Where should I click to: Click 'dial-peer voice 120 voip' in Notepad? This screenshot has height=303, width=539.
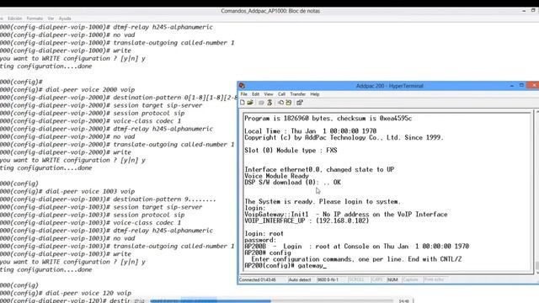(88, 293)
